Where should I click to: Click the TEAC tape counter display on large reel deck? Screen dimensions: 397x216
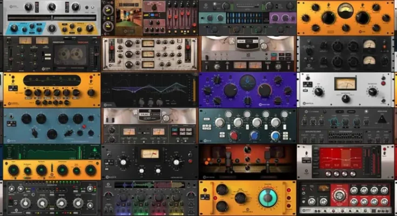click(247, 43)
